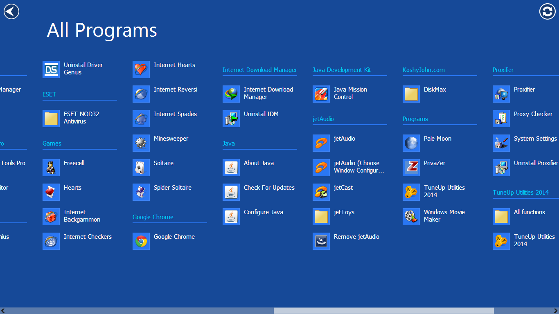The height and width of the screenshot is (314, 559).
Task: Run the Remove jetAudio icon
Action: pos(321,241)
